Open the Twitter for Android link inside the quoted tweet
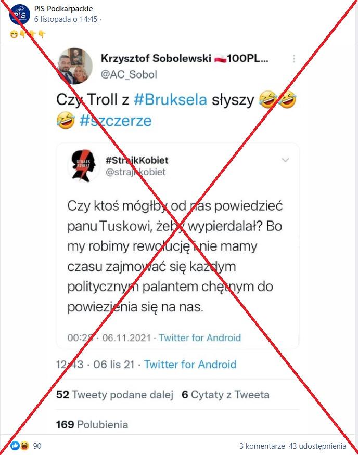The image size is (358, 455). pos(200,337)
